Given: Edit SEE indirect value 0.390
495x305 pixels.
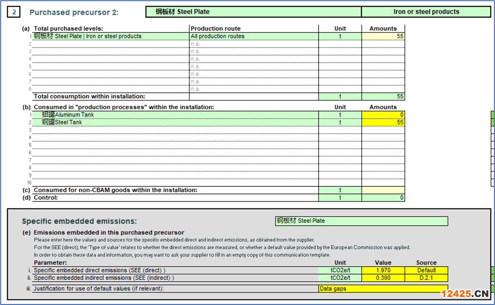Looking at the screenshot, I should pyautogui.click(x=383, y=278).
